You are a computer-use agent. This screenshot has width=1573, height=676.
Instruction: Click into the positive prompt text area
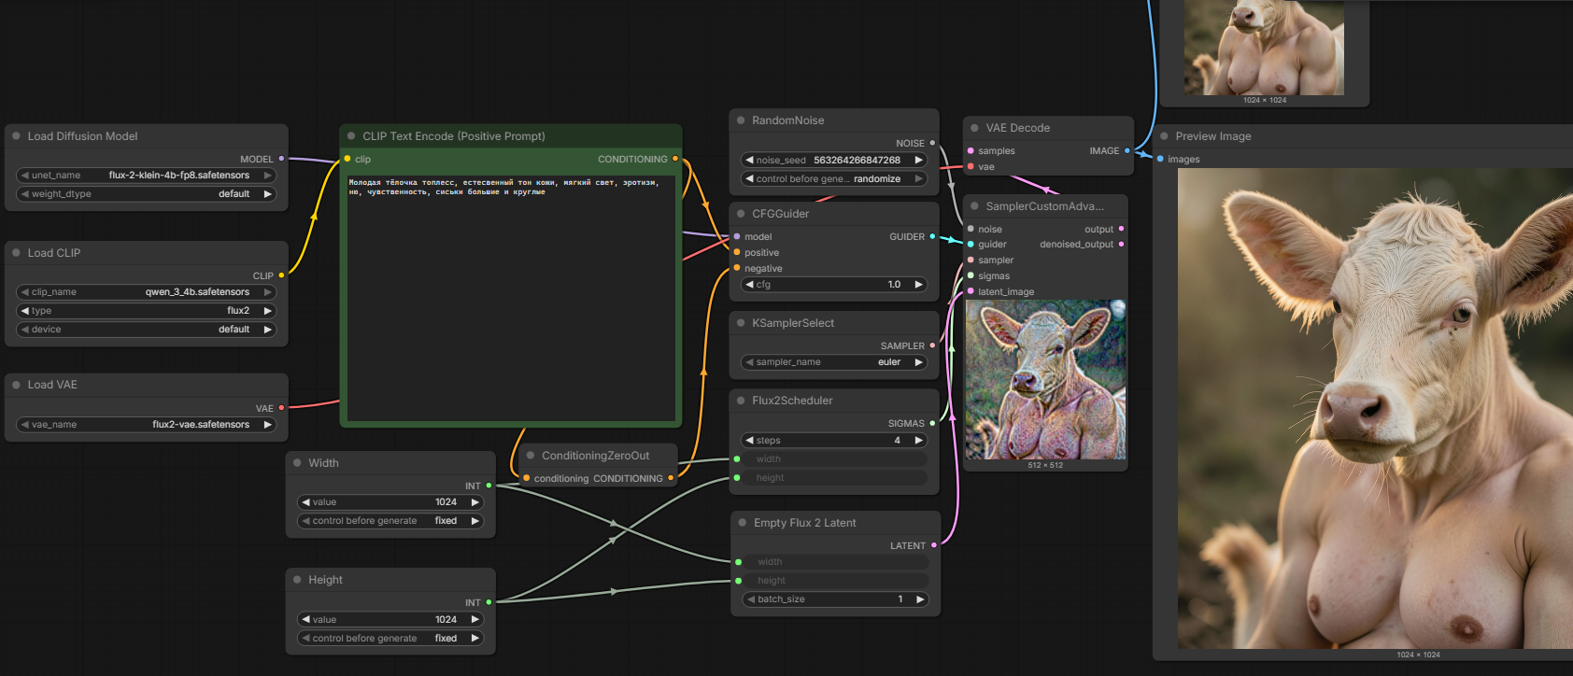tap(512, 298)
